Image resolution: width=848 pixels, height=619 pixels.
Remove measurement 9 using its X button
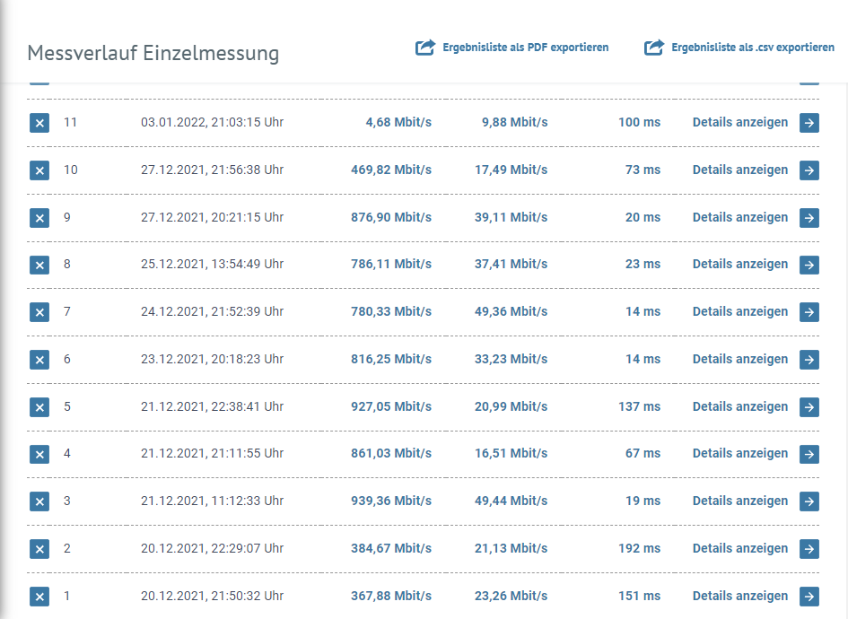39,218
